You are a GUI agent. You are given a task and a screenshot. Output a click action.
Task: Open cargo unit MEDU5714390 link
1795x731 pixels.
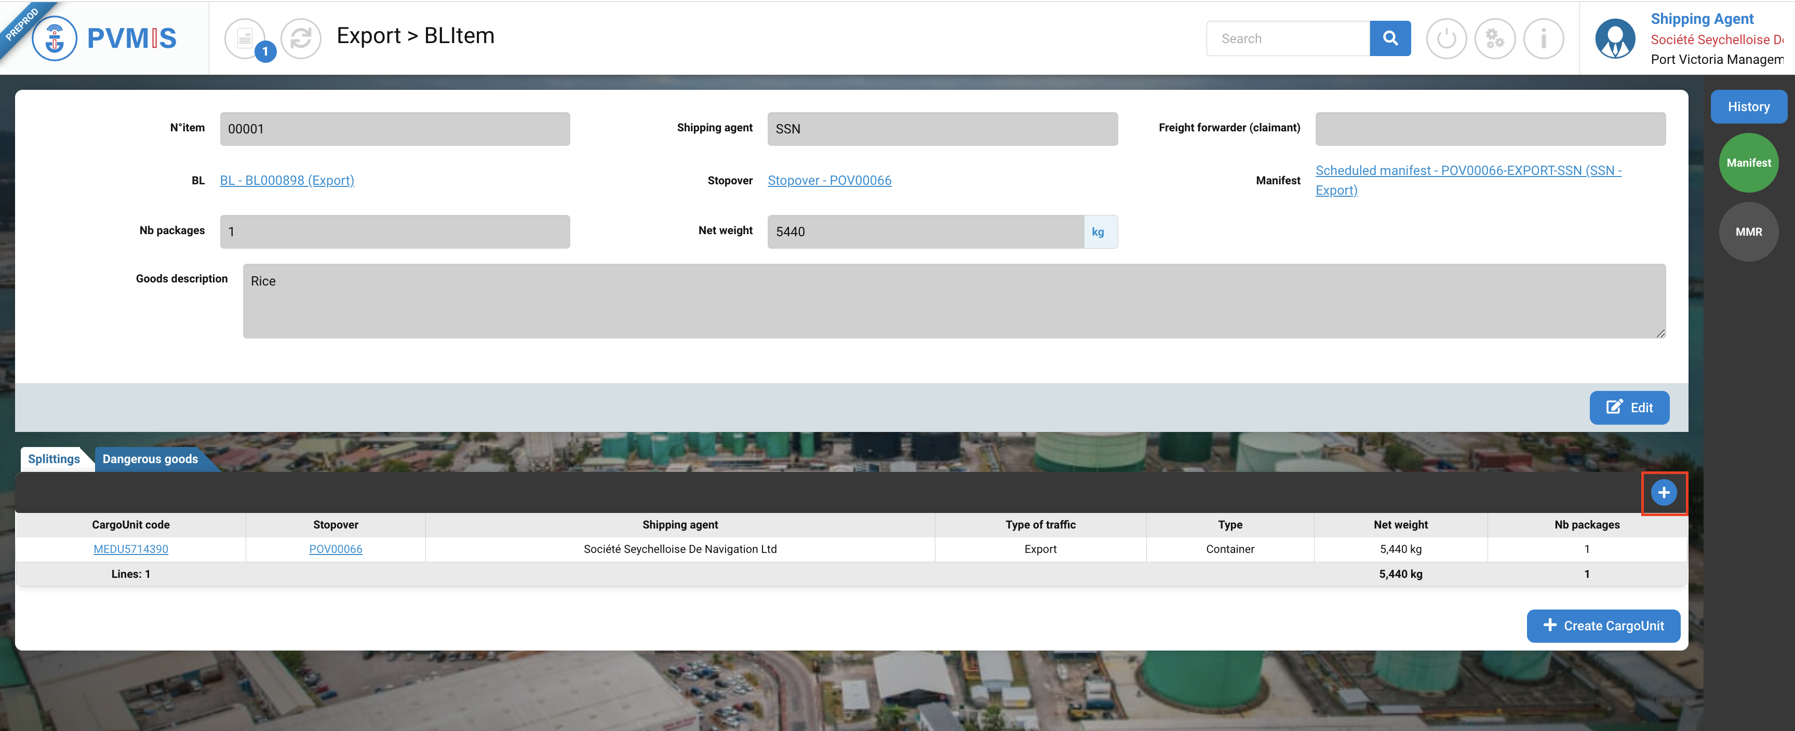[x=130, y=549]
